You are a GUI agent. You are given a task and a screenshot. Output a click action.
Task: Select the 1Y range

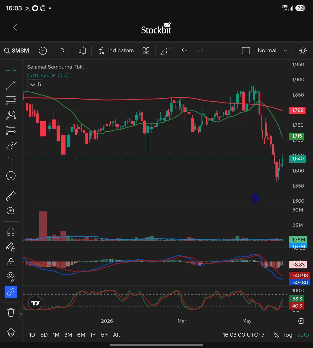(93, 335)
